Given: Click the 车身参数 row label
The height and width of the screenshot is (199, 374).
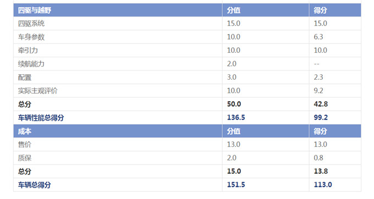Looking at the screenshot, I should click(31, 37).
